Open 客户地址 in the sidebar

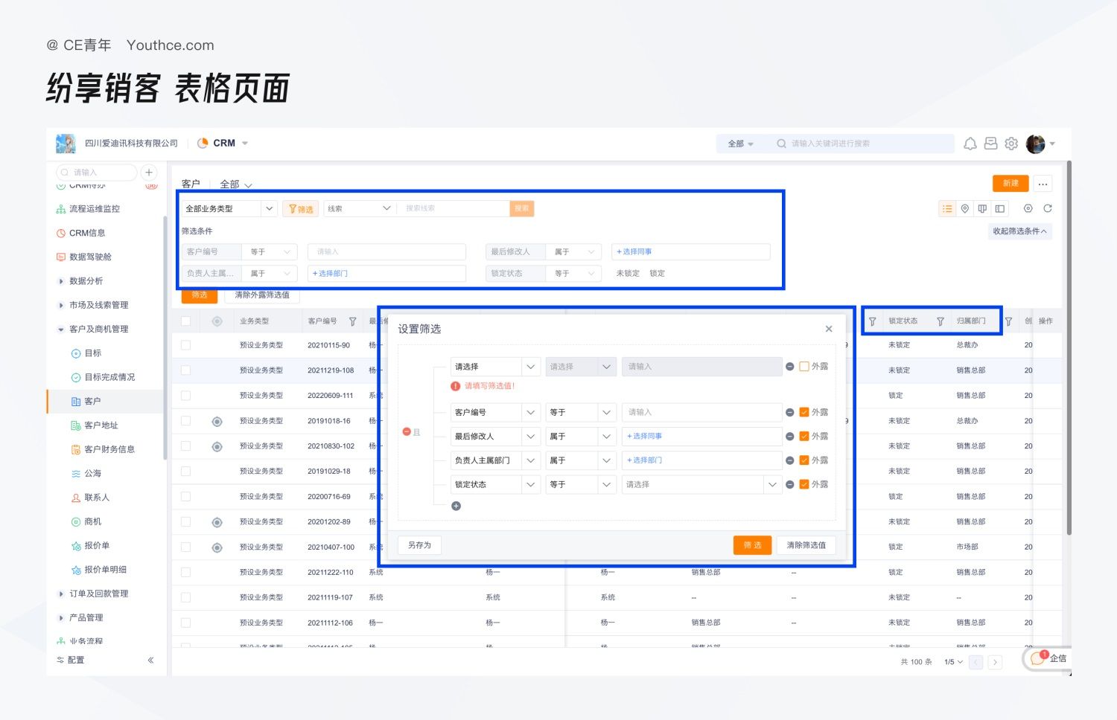[x=101, y=425]
